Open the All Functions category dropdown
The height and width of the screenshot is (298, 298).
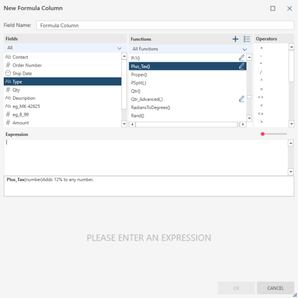click(190, 49)
